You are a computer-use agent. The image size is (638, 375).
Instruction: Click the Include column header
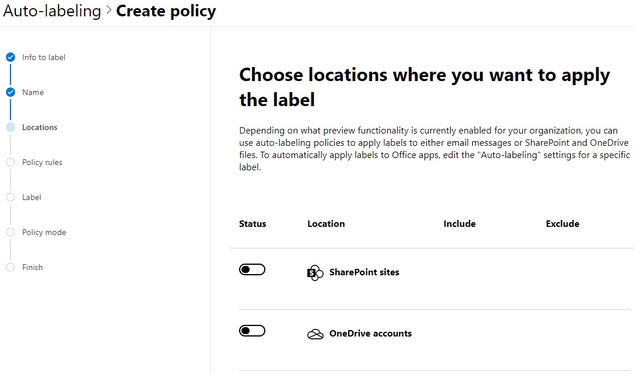(460, 223)
